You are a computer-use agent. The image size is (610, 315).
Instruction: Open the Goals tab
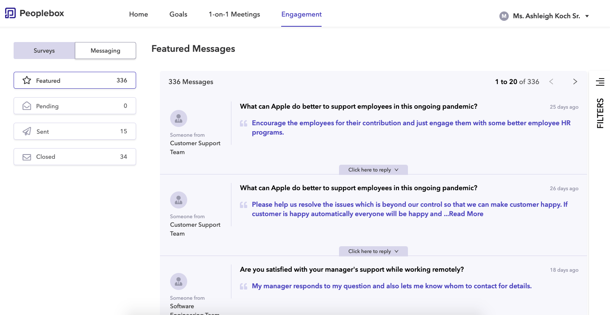click(x=178, y=14)
